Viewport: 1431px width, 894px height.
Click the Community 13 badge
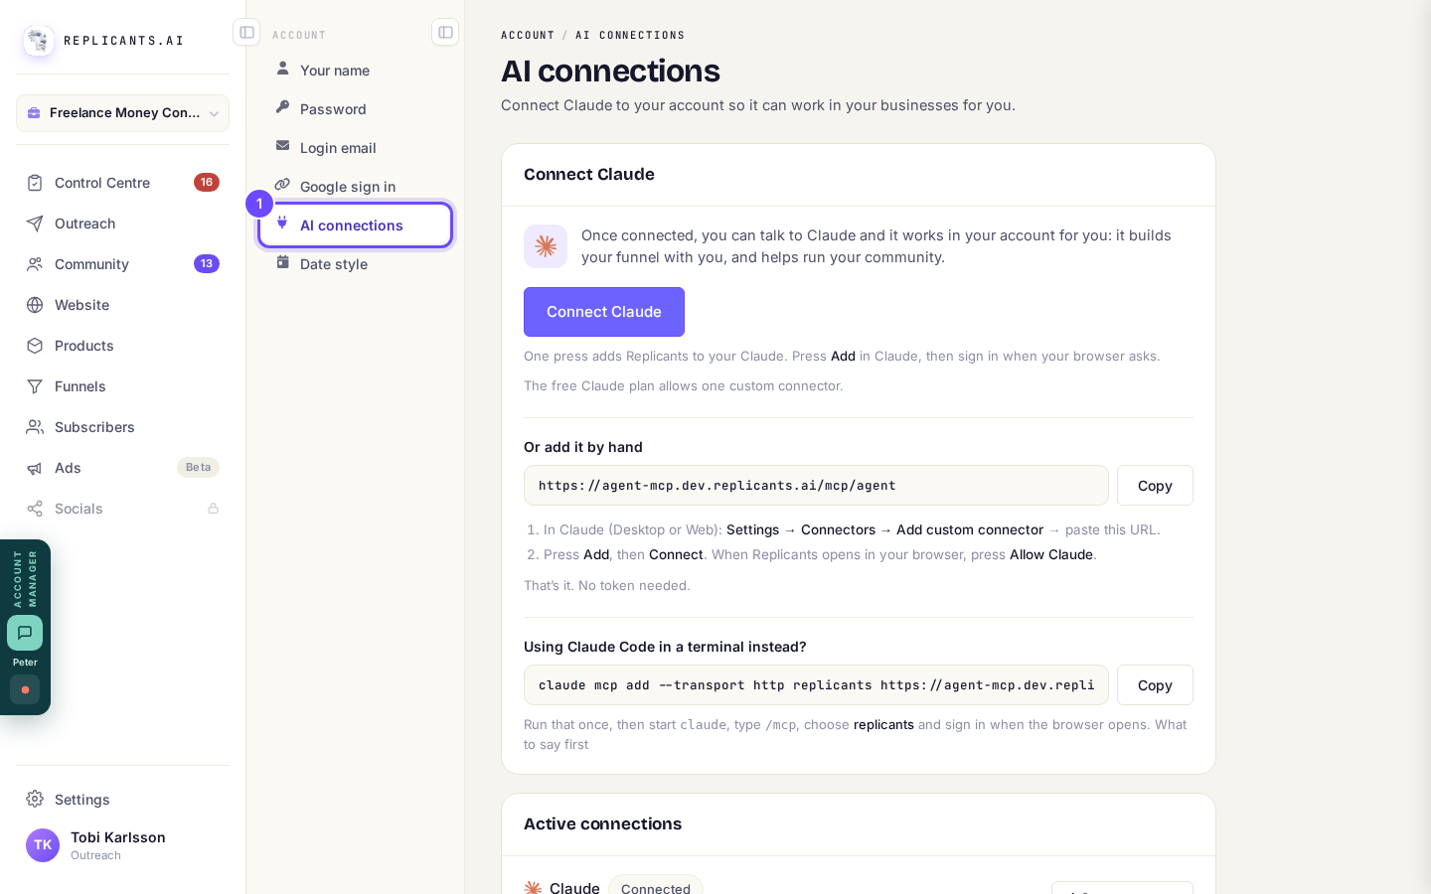[207, 263]
